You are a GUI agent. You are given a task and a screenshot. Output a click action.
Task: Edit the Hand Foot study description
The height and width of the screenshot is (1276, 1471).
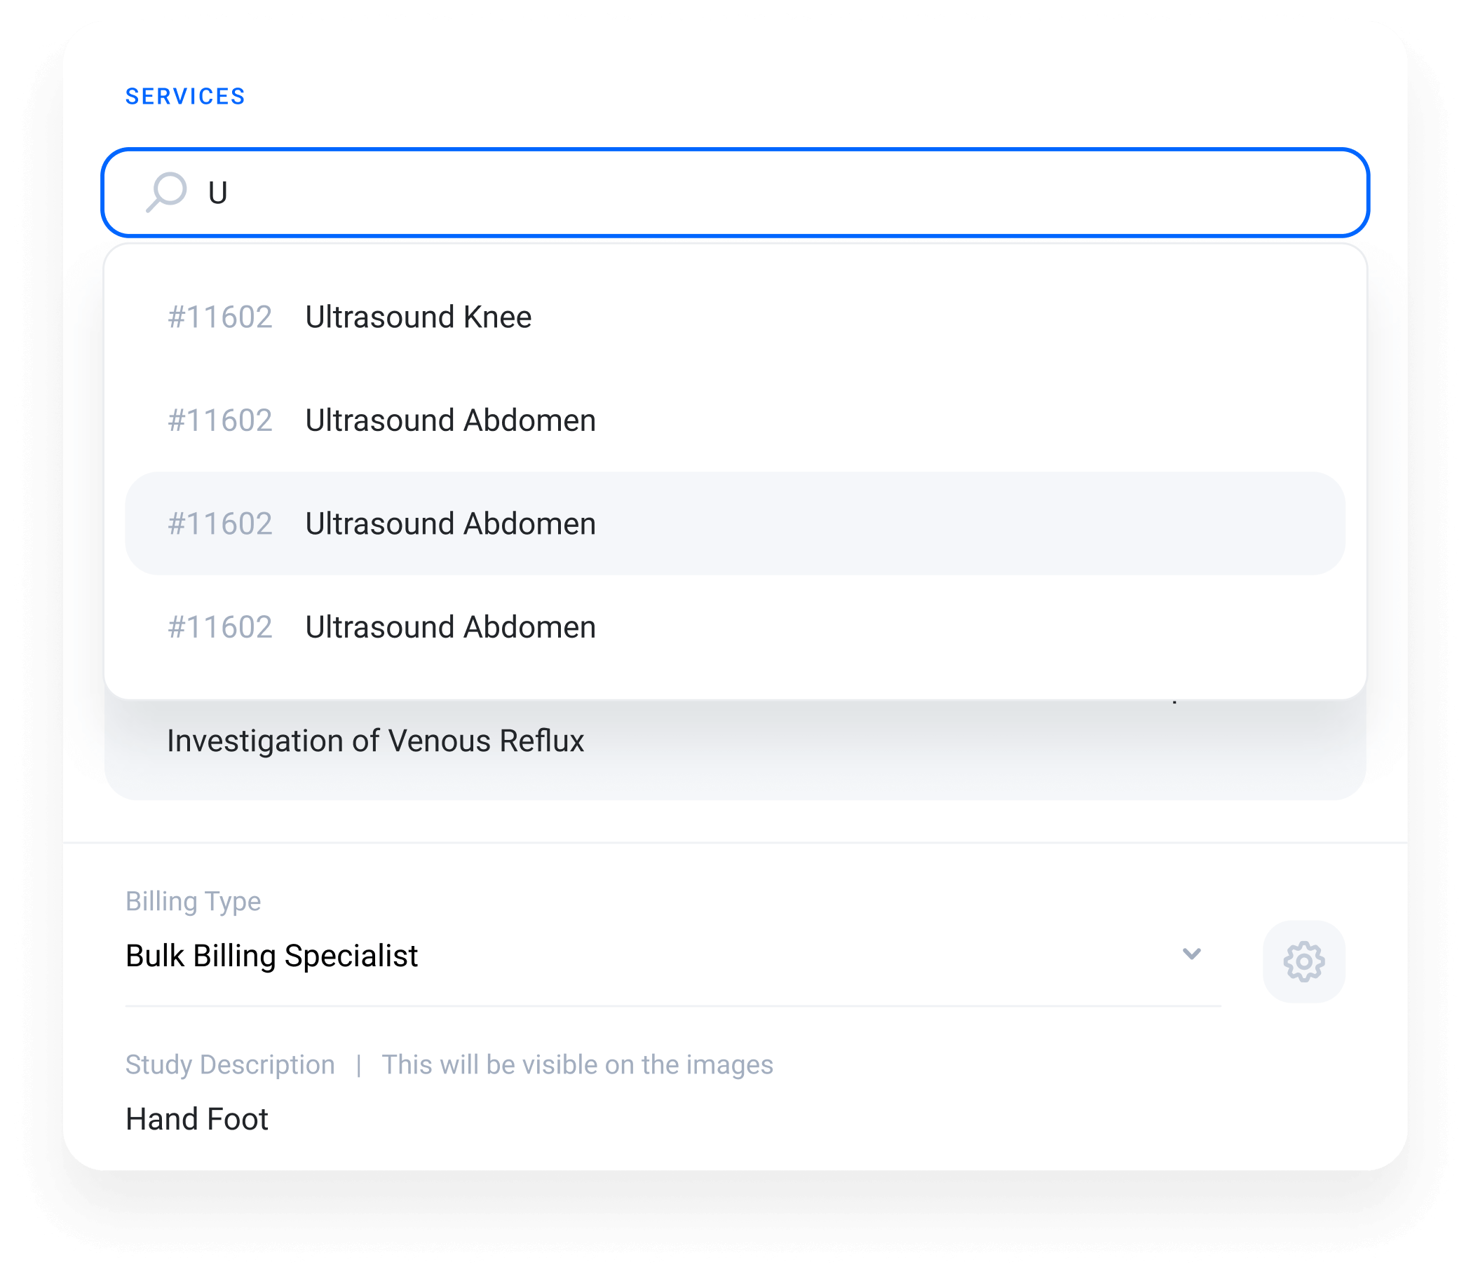196,1118
